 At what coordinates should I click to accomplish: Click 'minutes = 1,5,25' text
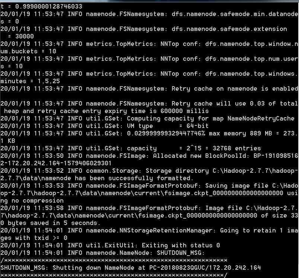30,81
